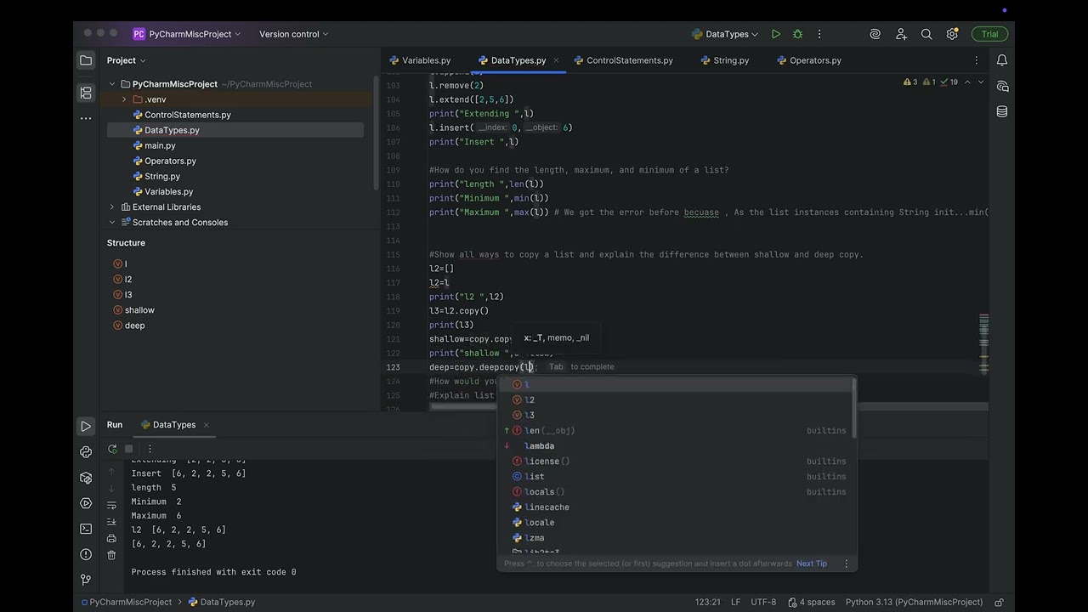Click LF line separator in status bar
The width and height of the screenshot is (1088, 612).
point(734,602)
